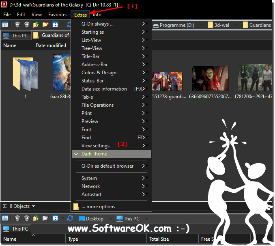
Task: Expand the Title-Bar submenu
Action: point(112,56)
